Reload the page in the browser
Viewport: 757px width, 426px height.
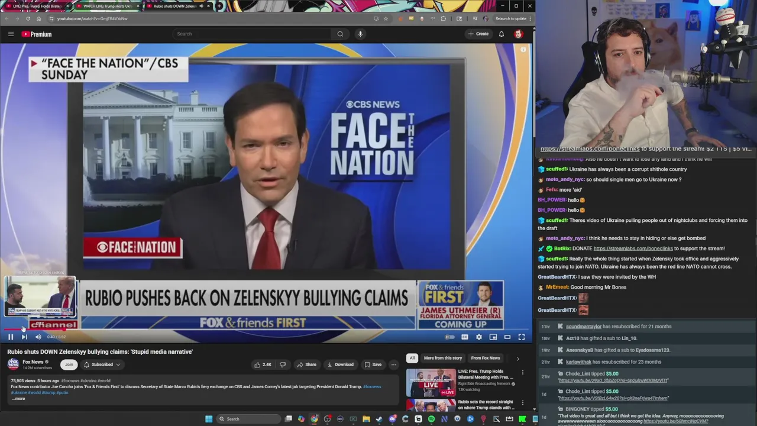(28, 18)
